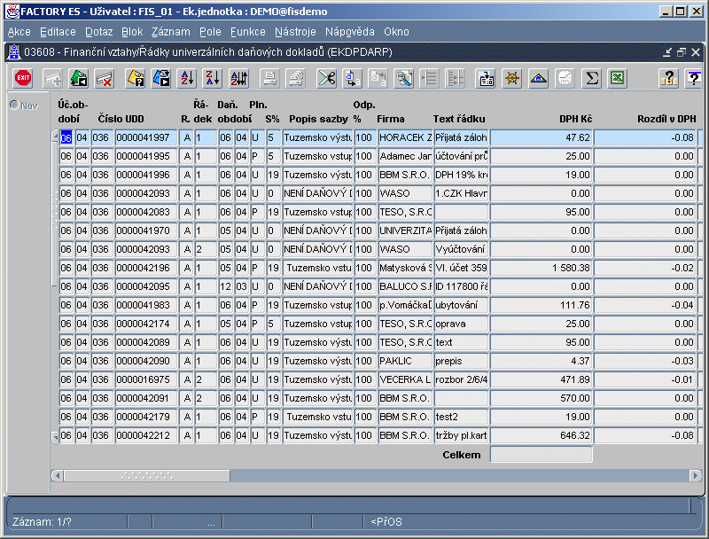Click the ship wheel navigation icon
Viewport: 709px width, 539px height.
(512, 78)
